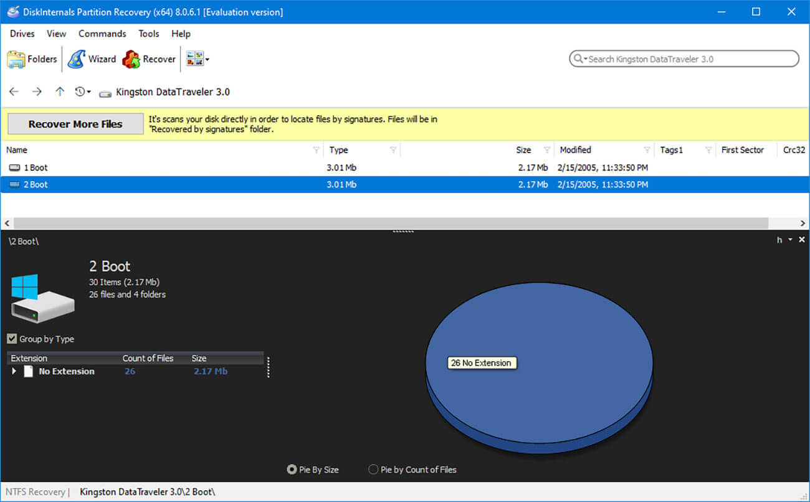
Task: Open the Tags1 column filter
Action: [x=708, y=150]
